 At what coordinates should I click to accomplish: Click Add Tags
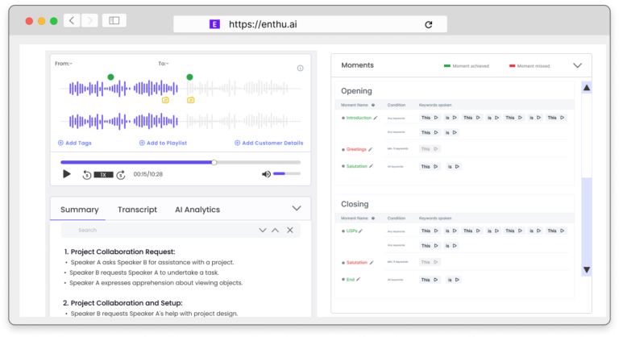pos(75,143)
